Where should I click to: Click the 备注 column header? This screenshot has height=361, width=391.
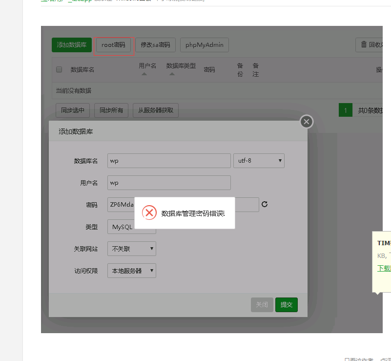[255, 70]
